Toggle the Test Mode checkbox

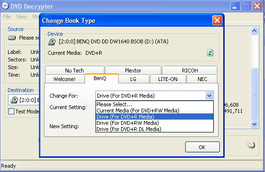point(11,111)
